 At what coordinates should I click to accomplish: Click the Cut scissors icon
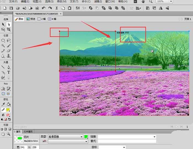click(57, 8)
